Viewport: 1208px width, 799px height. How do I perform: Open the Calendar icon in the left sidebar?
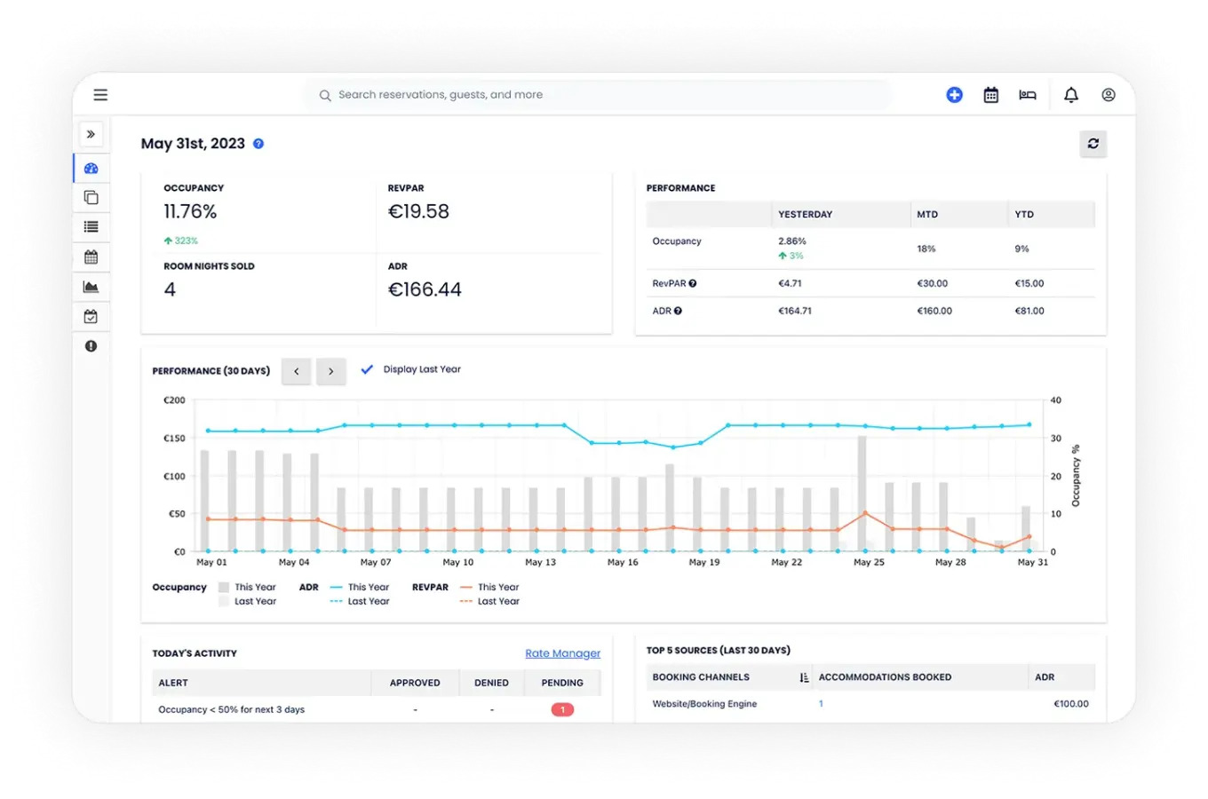91,257
